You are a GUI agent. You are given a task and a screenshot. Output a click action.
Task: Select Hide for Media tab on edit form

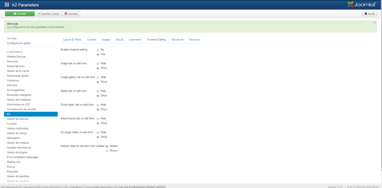[98, 91]
